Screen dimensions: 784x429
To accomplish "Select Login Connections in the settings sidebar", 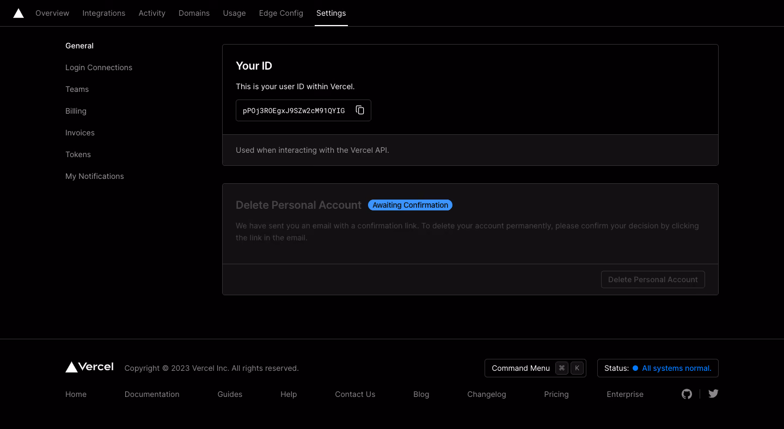I will [99, 67].
